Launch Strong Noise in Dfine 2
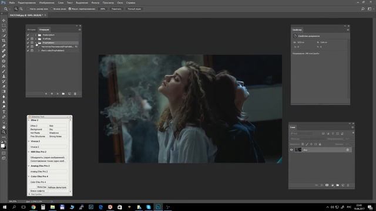The height and width of the screenshot is (211, 376). 58,137
